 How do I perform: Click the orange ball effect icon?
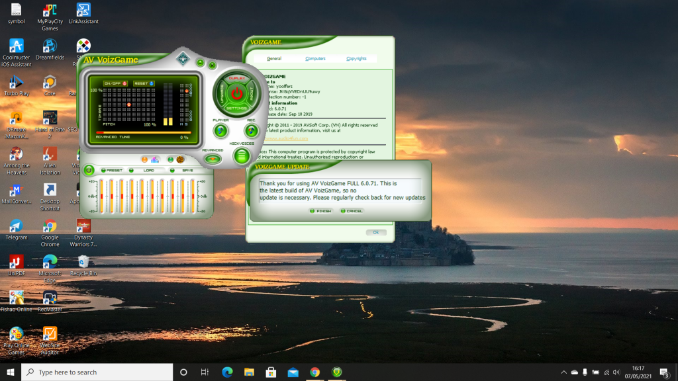144,160
